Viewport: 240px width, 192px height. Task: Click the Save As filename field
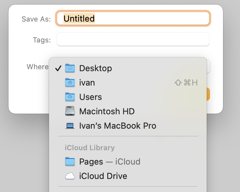click(133, 18)
